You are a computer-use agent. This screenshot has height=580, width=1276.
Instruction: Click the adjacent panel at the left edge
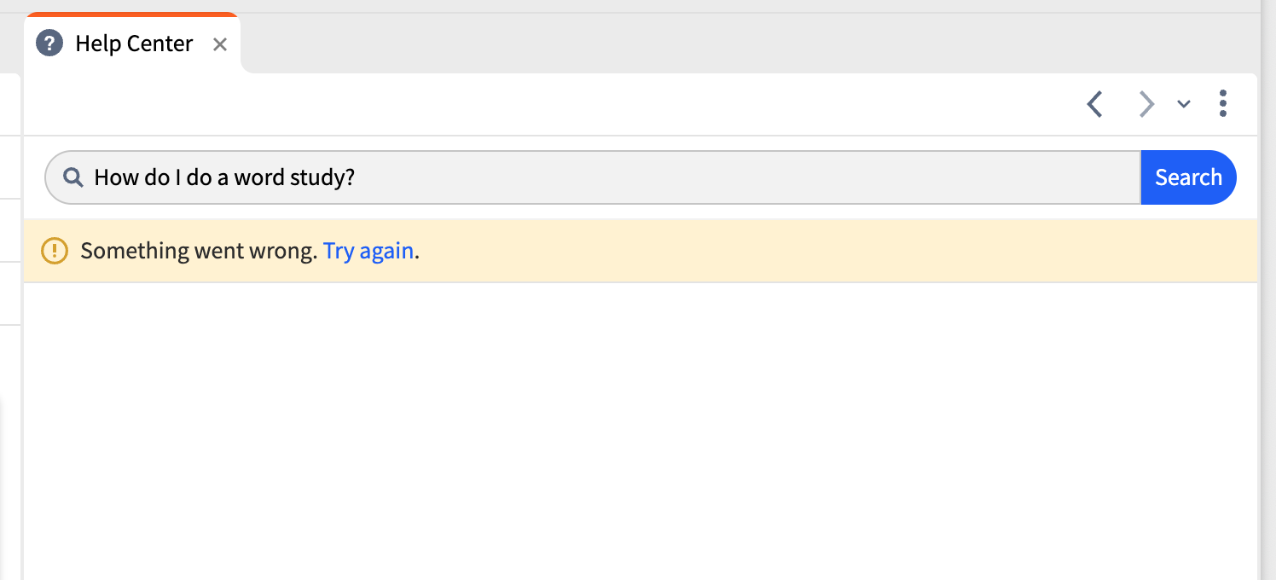[10, 341]
